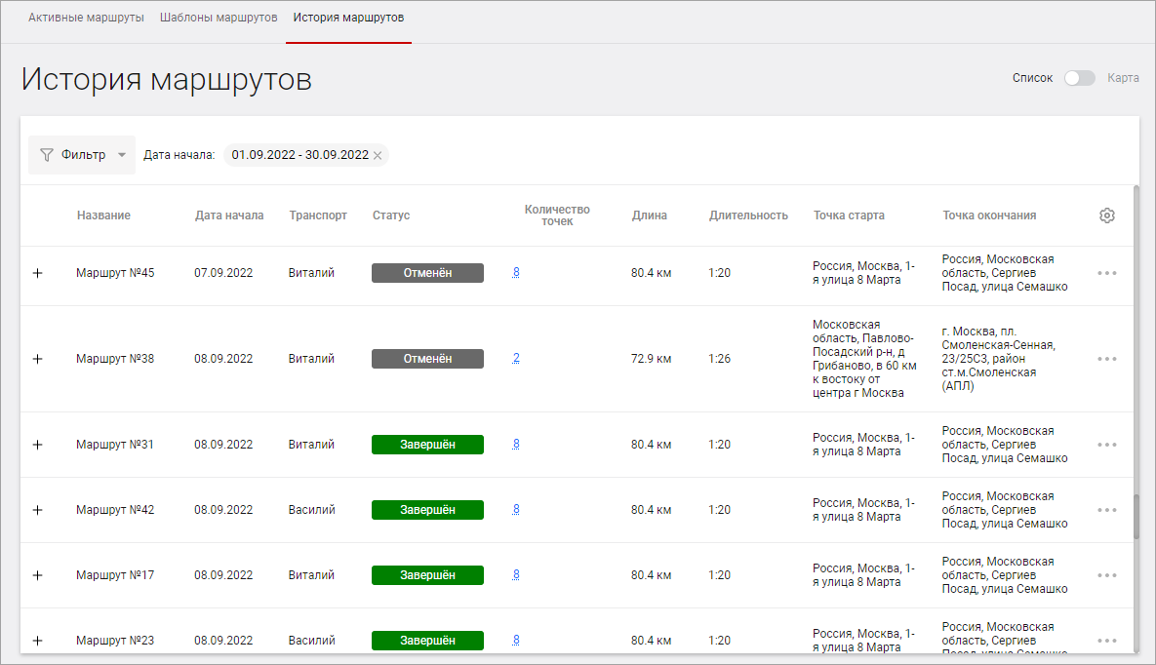Click the Список label
This screenshot has height=665, width=1156.
point(1032,78)
